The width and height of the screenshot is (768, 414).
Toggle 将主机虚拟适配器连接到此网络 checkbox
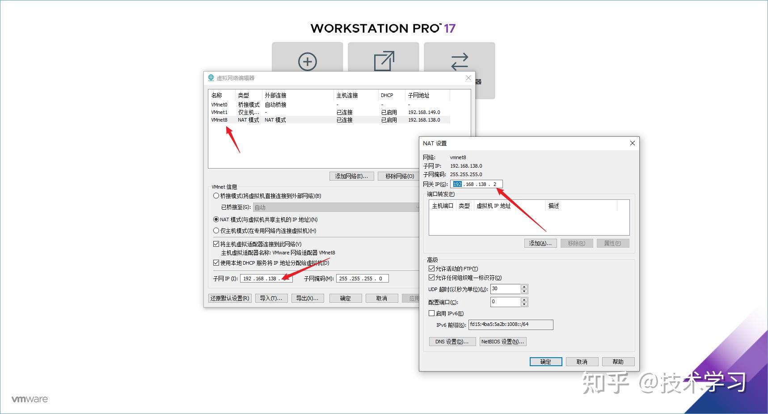tap(216, 244)
